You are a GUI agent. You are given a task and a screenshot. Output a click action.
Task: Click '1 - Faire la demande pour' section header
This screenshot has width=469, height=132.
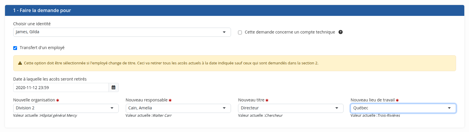point(235,10)
